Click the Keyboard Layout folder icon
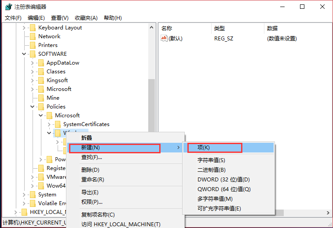Image resolution: width=333 pixels, height=228 pixels. pos(33,28)
